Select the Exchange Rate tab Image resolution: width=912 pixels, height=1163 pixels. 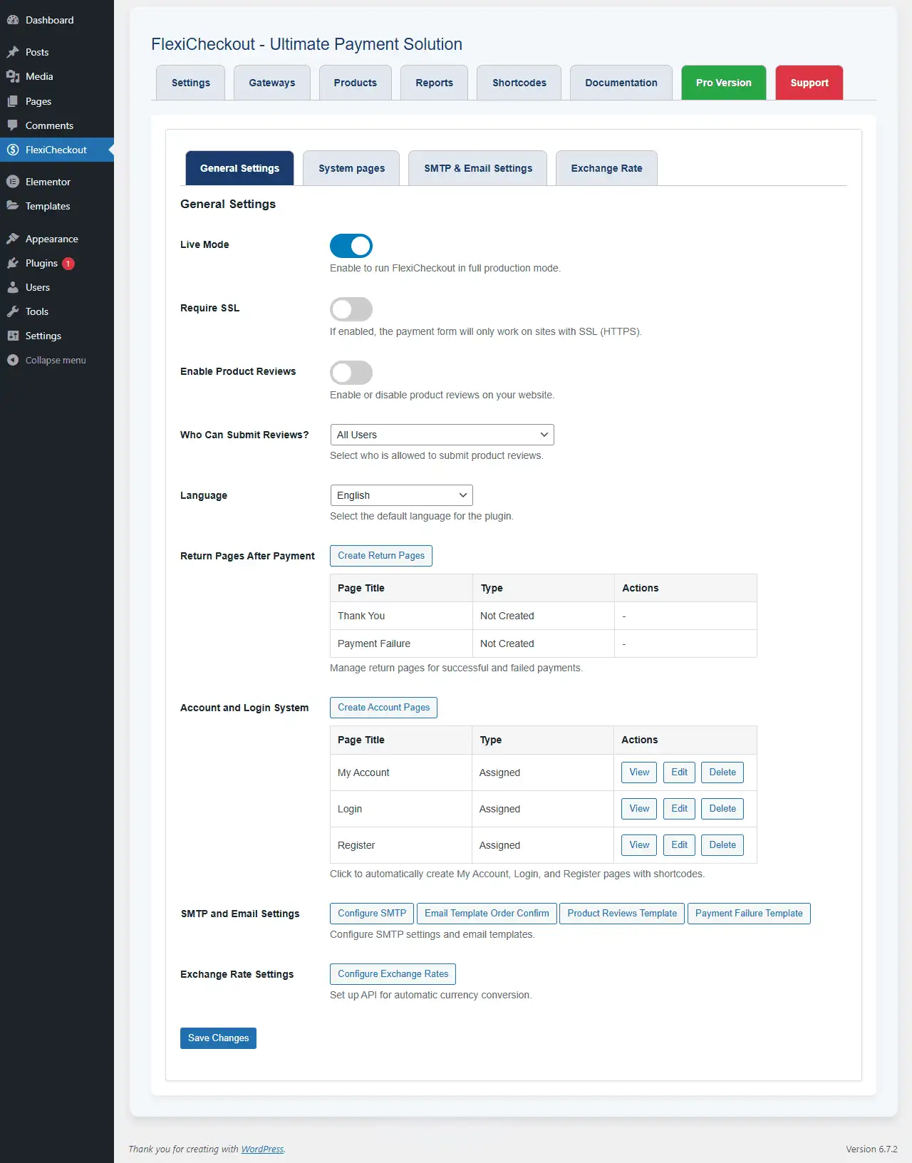click(x=606, y=168)
